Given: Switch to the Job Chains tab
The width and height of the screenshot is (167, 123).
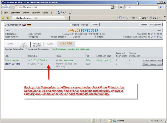Looking at the screenshot, I should (23, 45).
